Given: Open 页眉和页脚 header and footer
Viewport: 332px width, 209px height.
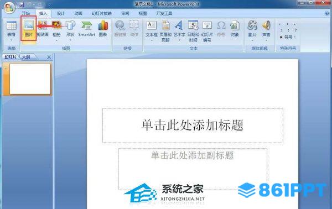Looking at the screenshot, I should (x=165, y=31).
